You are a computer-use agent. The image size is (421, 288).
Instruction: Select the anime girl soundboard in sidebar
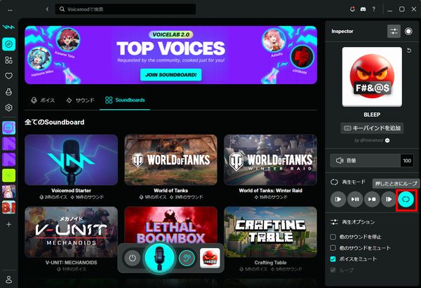[9, 191]
